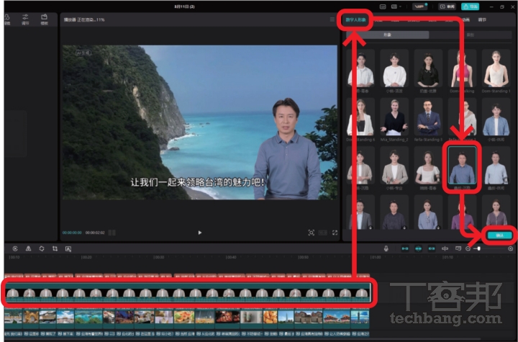Click the subtitle text in preview

click(x=198, y=182)
